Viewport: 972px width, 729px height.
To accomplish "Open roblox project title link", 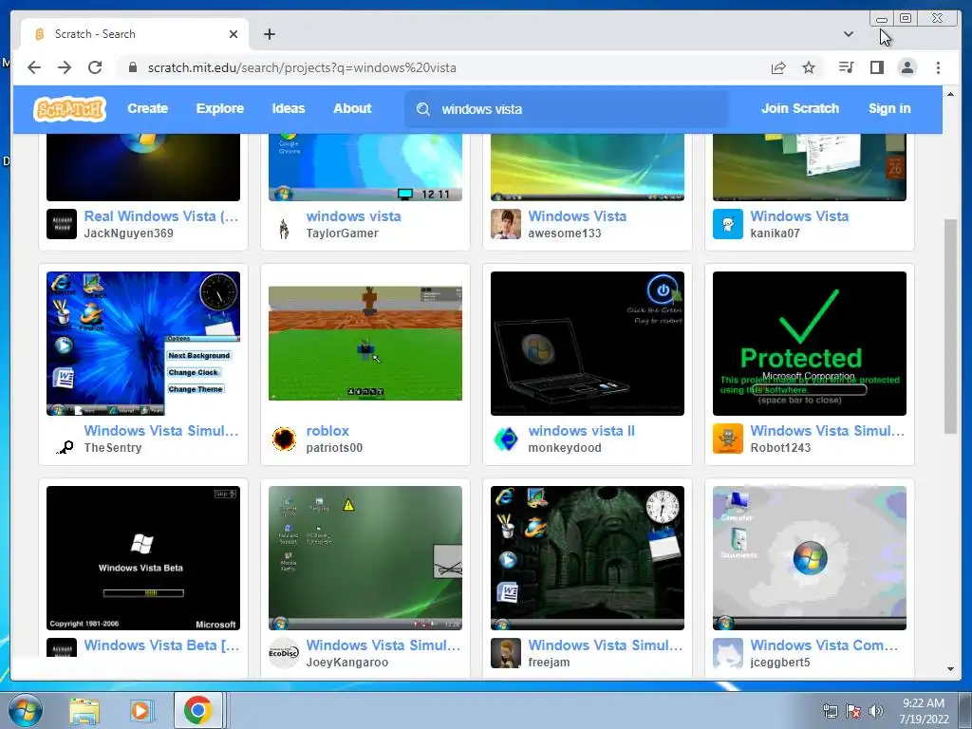I will [x=327, y=431].
